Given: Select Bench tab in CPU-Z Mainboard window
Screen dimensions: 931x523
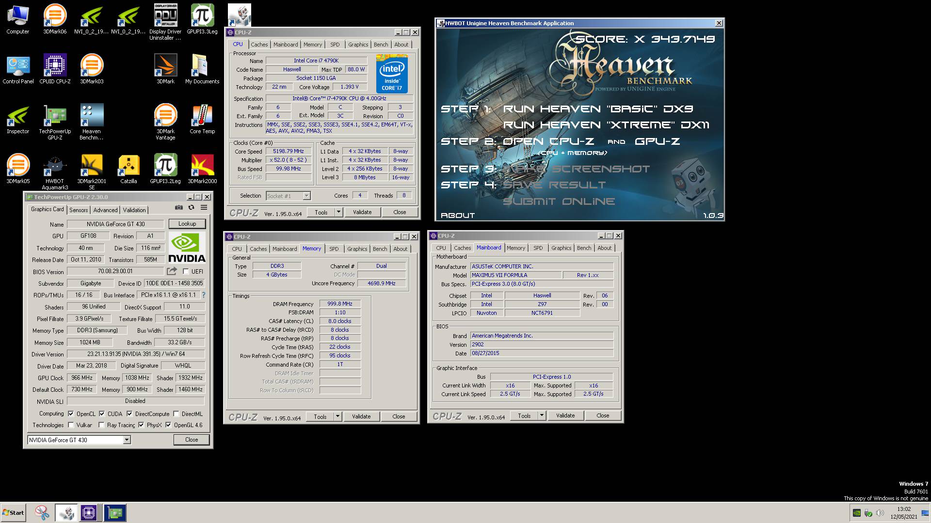Looking at the screenshot, I should coord(584,248).
